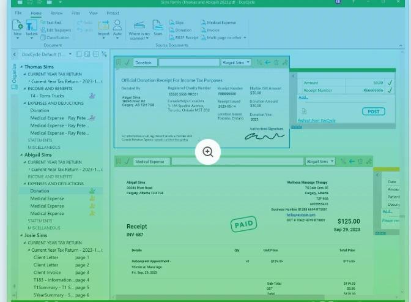
Task: Click the RRSP Receipt ribbon button
Action: pos(183,37)
